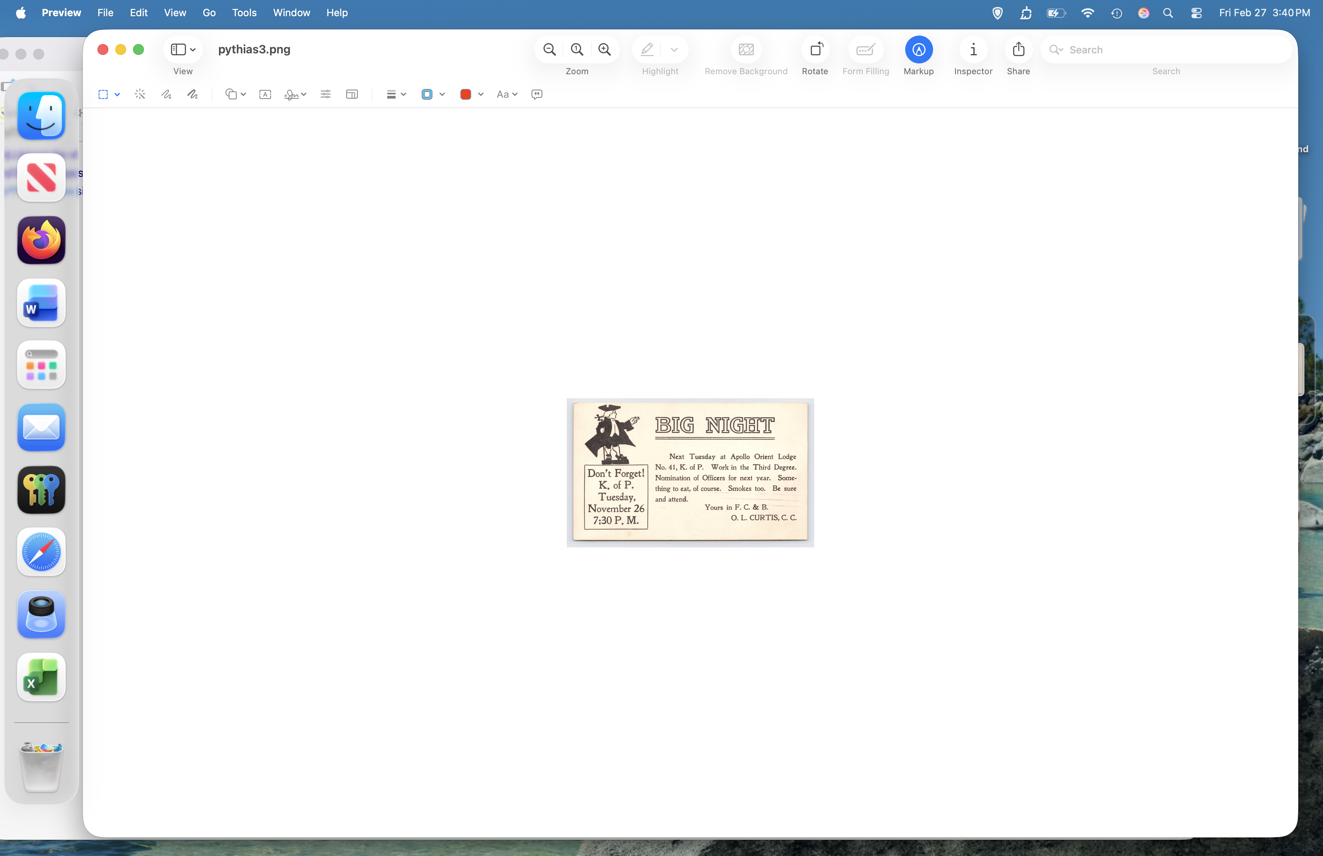Rotate the image with Rotate button
The width and height of the screenshot is (1323, 856).
click(x=814, y=50)
